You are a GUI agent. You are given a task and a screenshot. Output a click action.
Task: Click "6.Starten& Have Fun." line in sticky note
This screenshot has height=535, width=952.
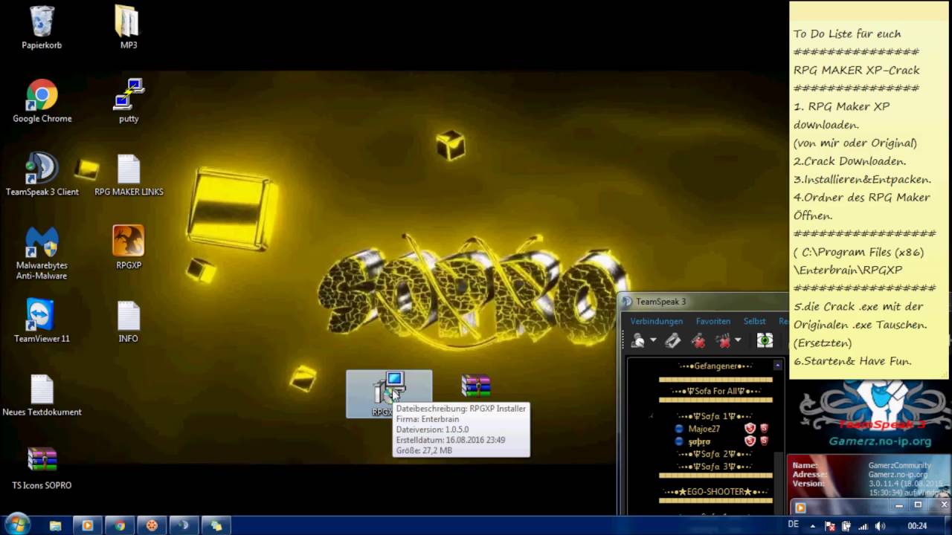[x=852, y=361]
